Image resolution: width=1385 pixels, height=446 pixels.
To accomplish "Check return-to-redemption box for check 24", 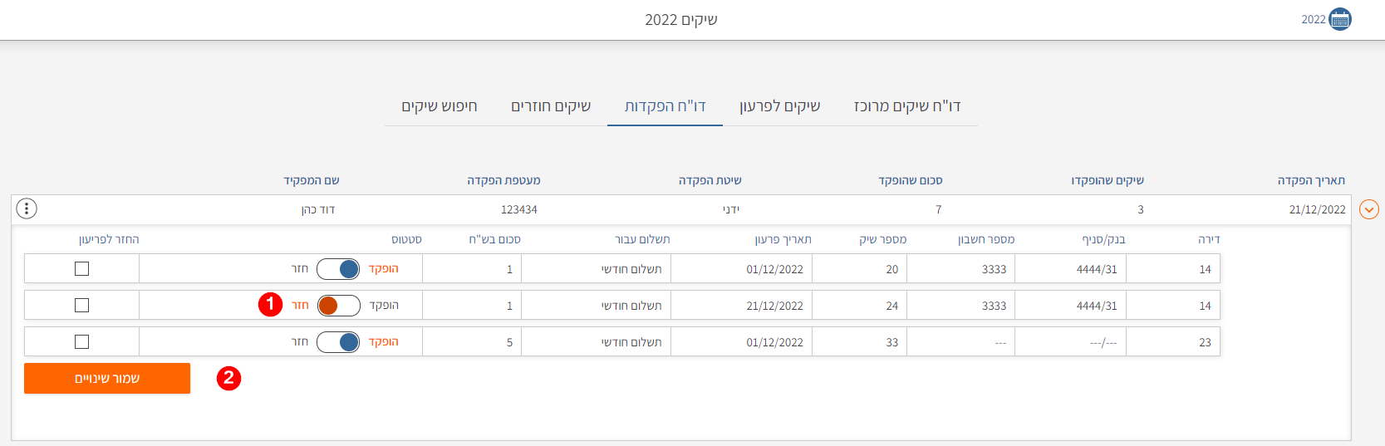I will point(81,306).
